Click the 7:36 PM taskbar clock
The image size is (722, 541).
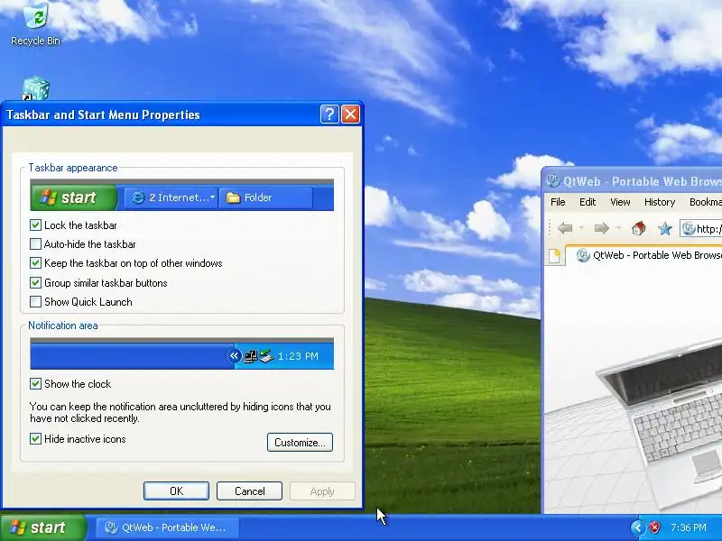coord(689,527)
